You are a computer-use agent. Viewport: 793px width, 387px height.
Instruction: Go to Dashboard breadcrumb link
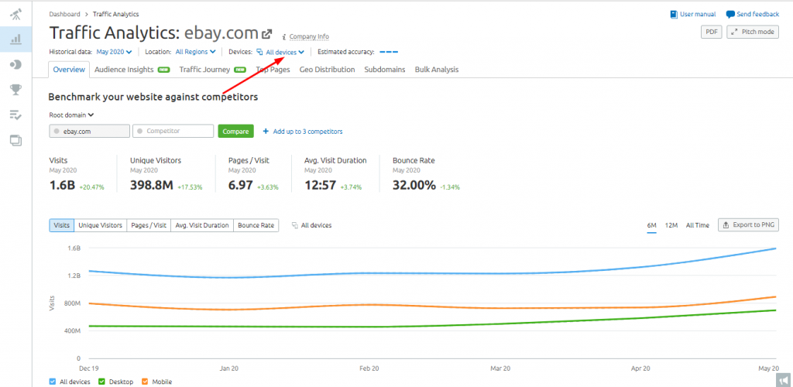[65, 14]
